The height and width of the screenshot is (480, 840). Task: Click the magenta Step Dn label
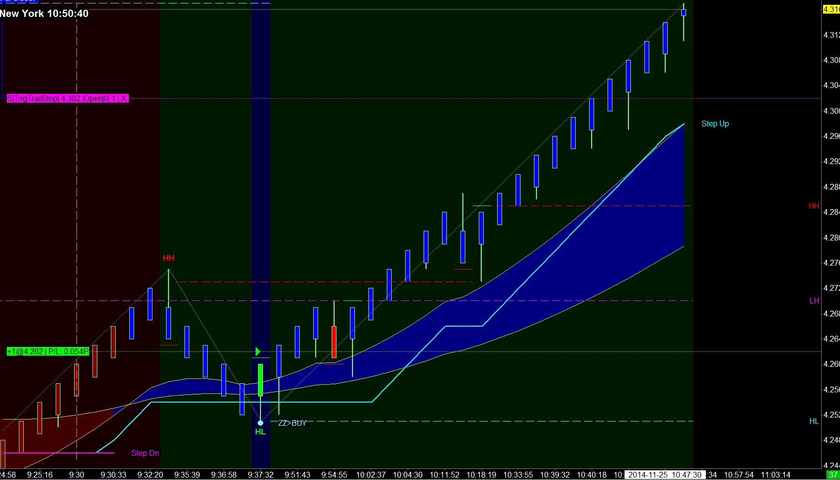[x=145, y=453]
